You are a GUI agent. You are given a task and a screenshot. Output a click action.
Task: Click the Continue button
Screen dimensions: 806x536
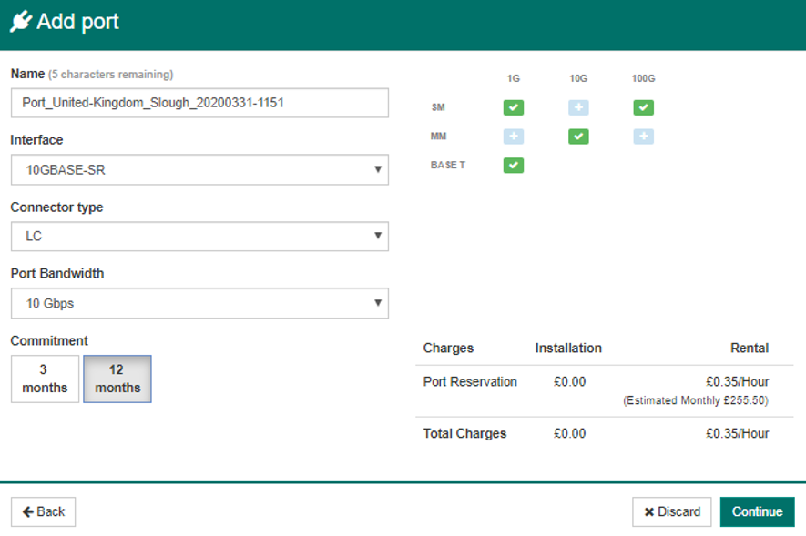pos(758,511)
